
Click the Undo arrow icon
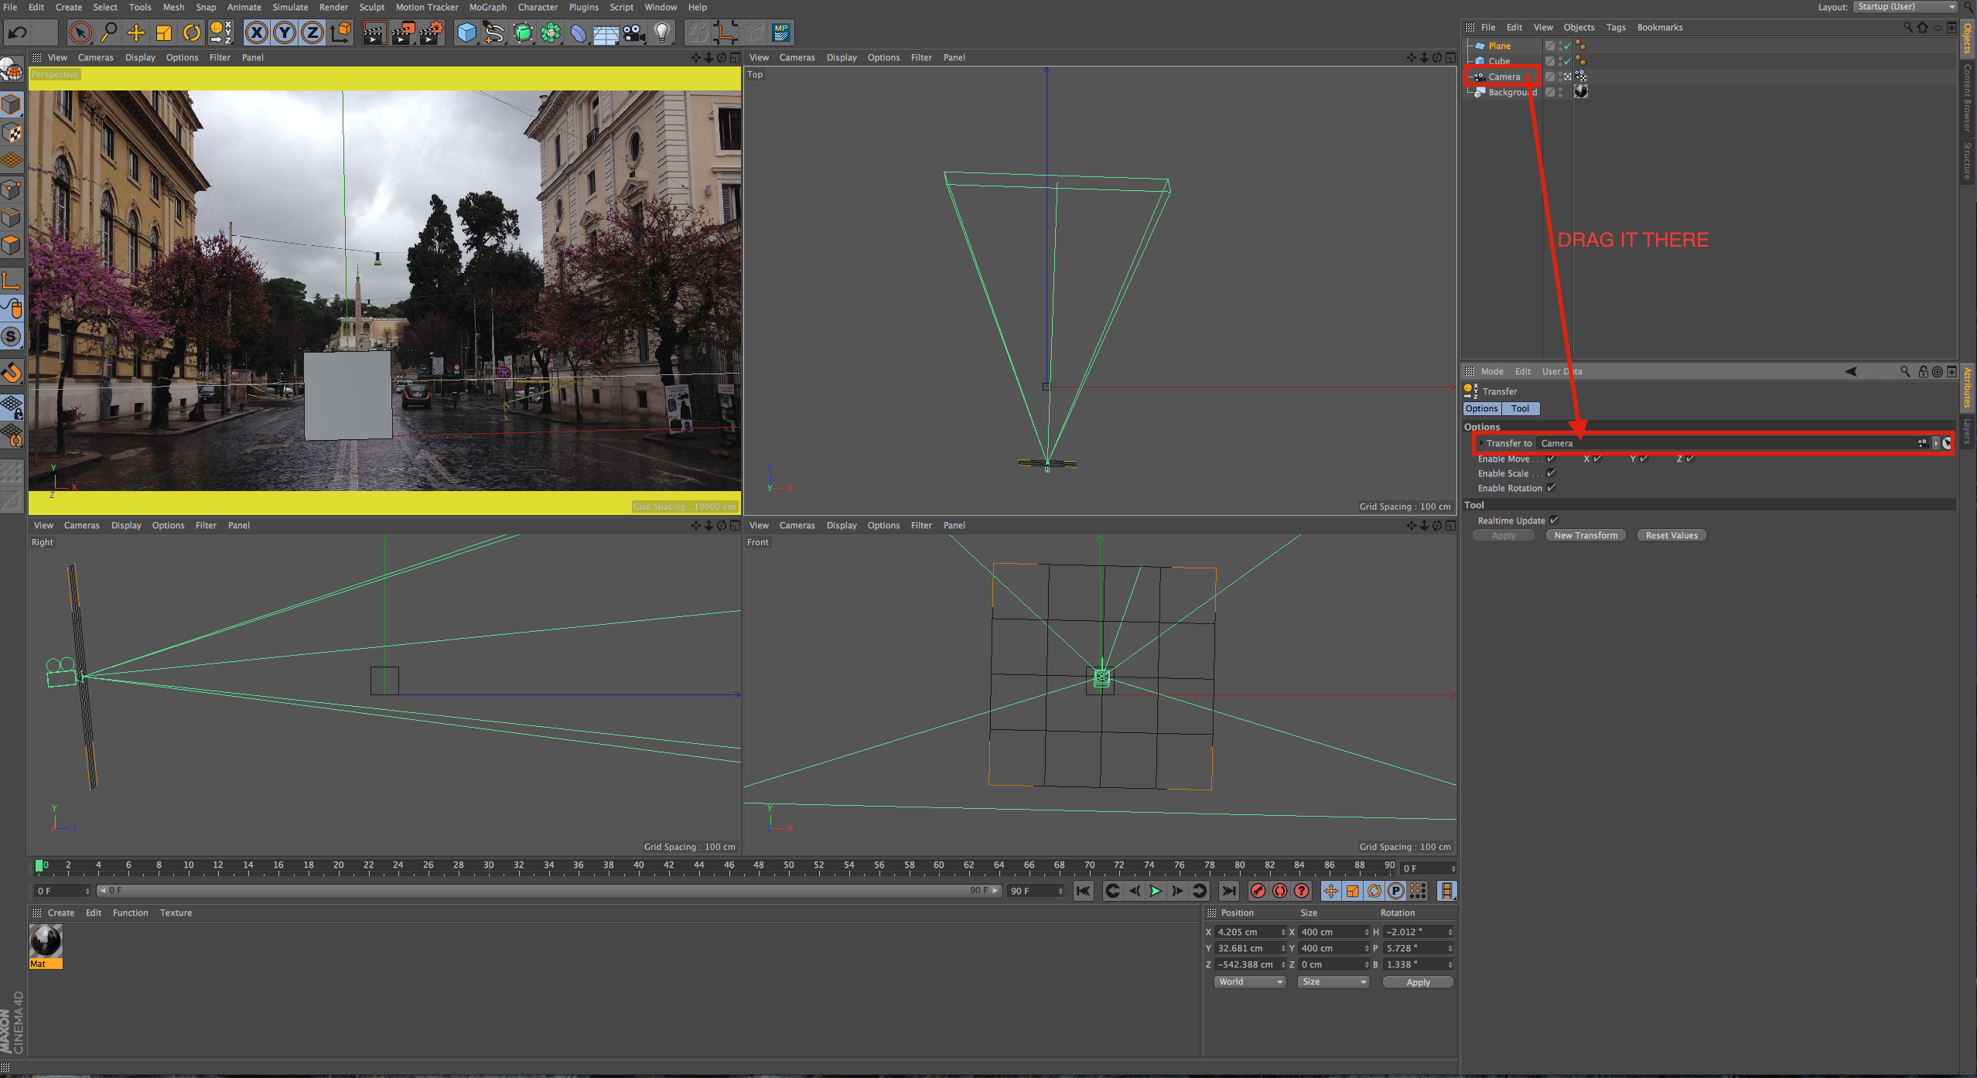click(18, 32)
